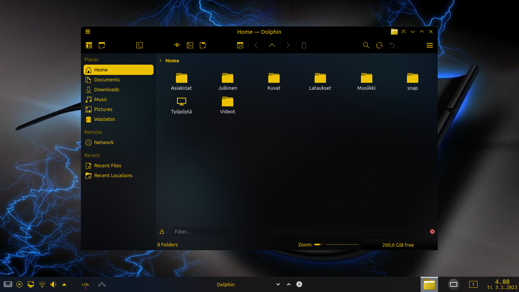Select the Musiikki folder
This screenshot has width=519, height=292.
(x=366, y=81)
